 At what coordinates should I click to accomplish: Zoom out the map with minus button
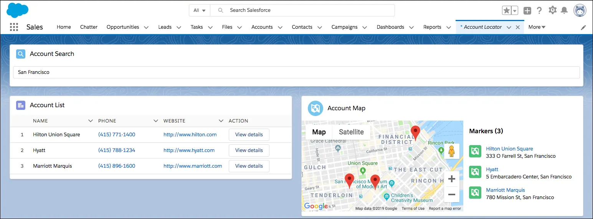[x=452, y=194]
